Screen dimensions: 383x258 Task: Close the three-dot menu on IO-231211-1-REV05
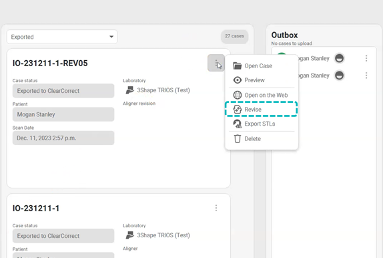[216, 63]
